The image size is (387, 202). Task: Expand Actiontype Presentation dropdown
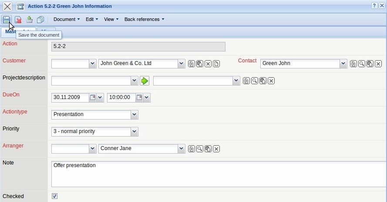click(134, 115)
